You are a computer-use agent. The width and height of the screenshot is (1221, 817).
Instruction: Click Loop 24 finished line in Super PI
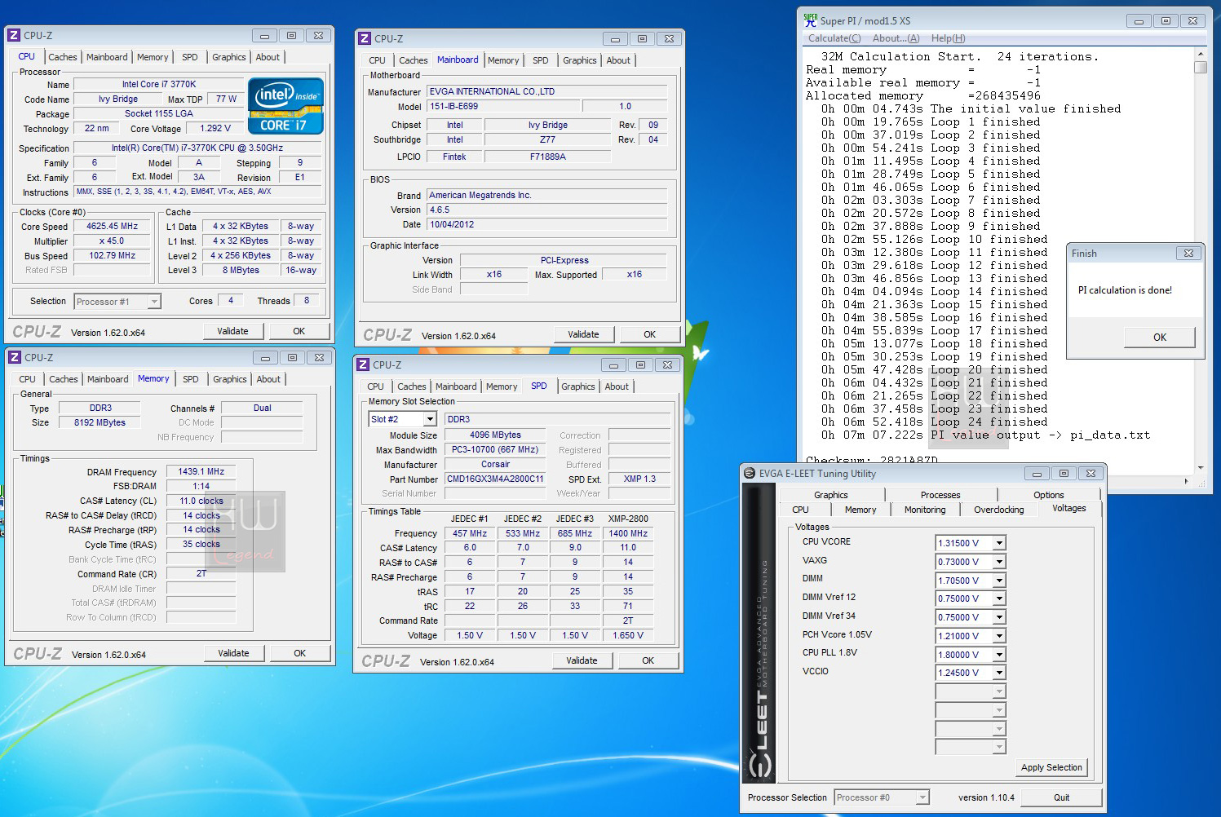935,422
